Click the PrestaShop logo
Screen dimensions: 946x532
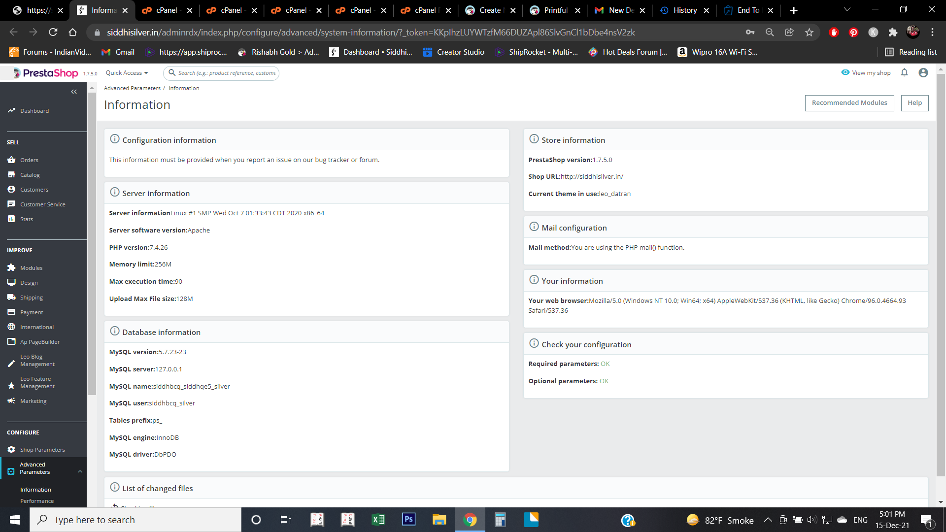[46, 73]
